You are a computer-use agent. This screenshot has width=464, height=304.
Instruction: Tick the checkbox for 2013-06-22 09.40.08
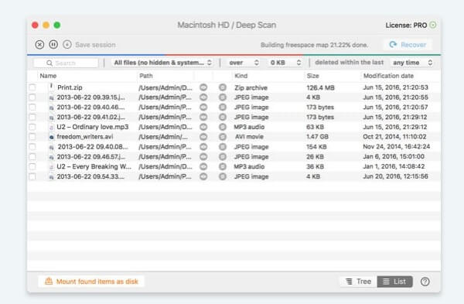(x=32, y=147)
